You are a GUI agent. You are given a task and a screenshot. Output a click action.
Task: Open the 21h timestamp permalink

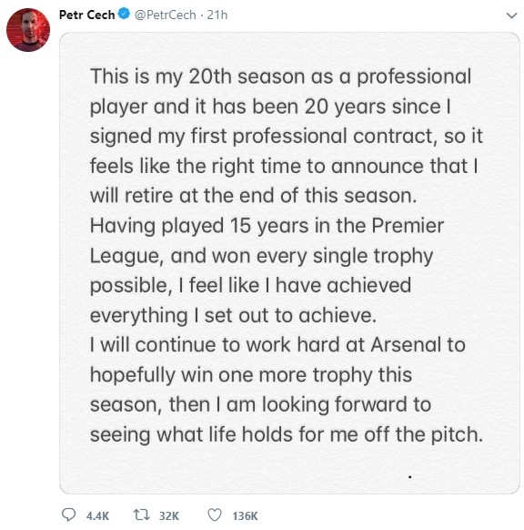217,15
